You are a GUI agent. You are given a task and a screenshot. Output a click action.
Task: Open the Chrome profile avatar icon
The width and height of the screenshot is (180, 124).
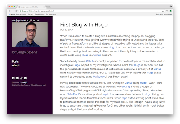point(171,7)
